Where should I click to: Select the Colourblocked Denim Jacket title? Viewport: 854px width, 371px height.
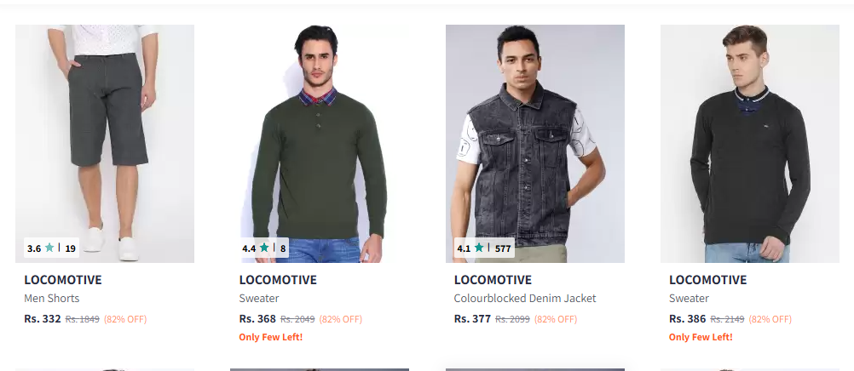pyautogui.click(x=525, y=299)
